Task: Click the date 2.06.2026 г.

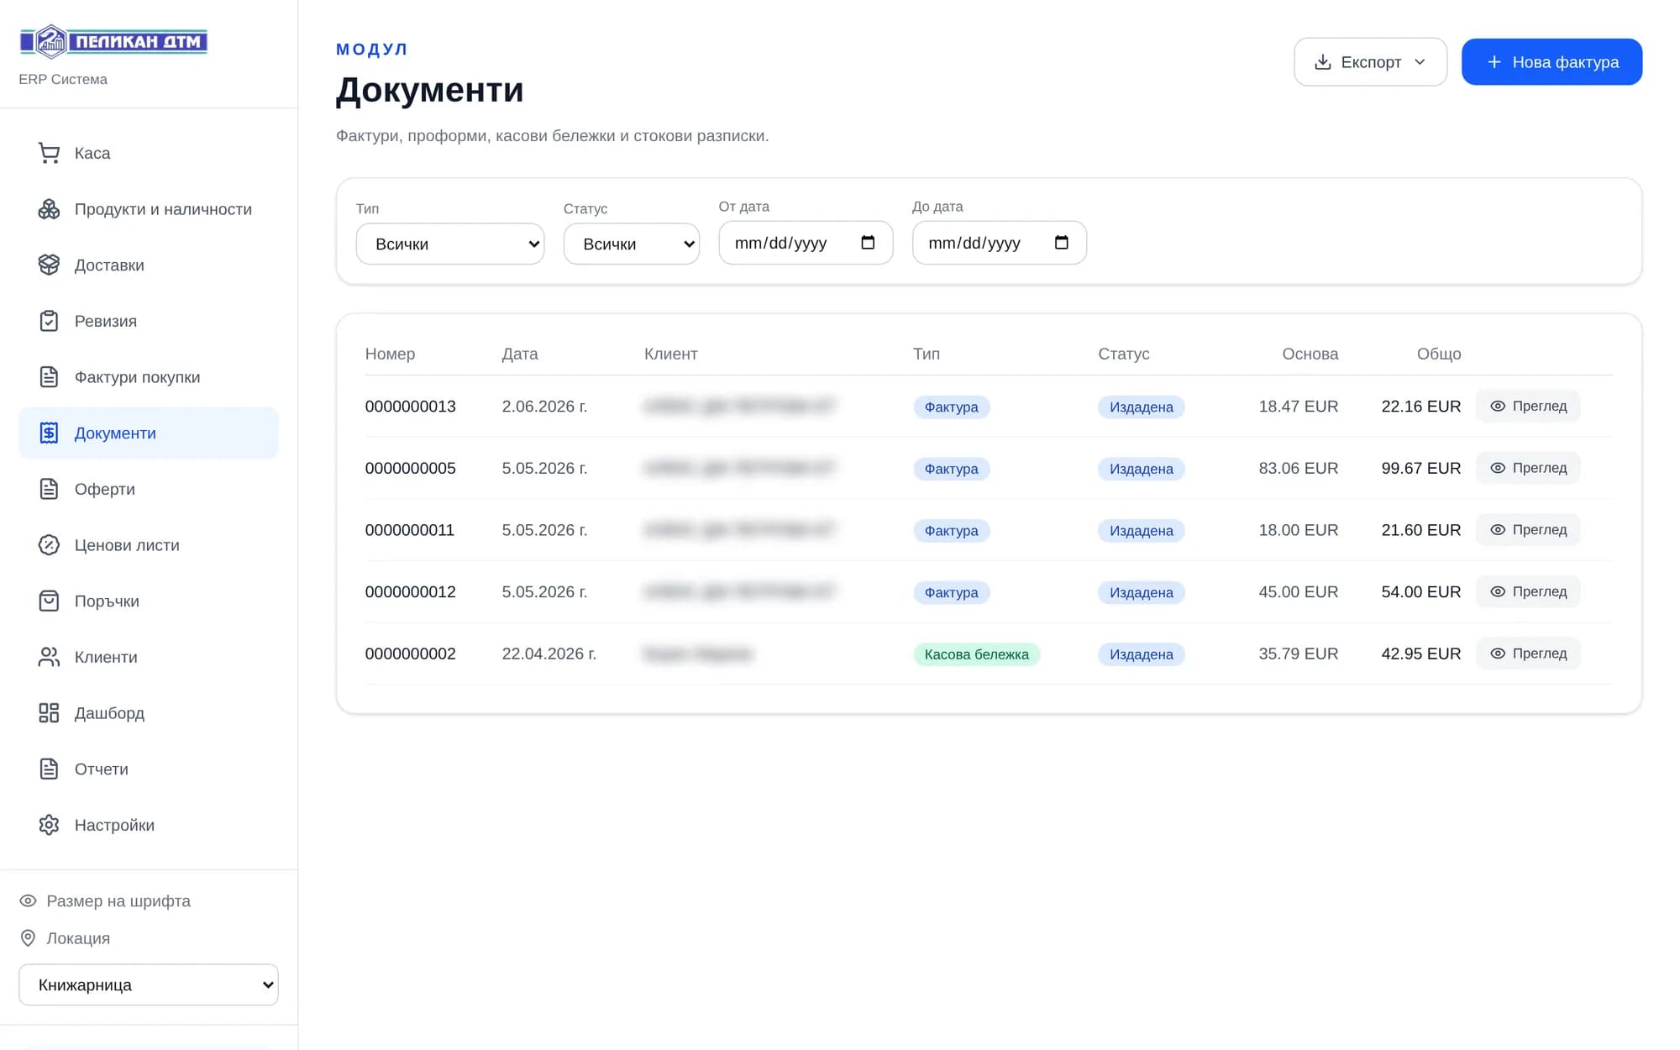Action: tap(544, 407)
